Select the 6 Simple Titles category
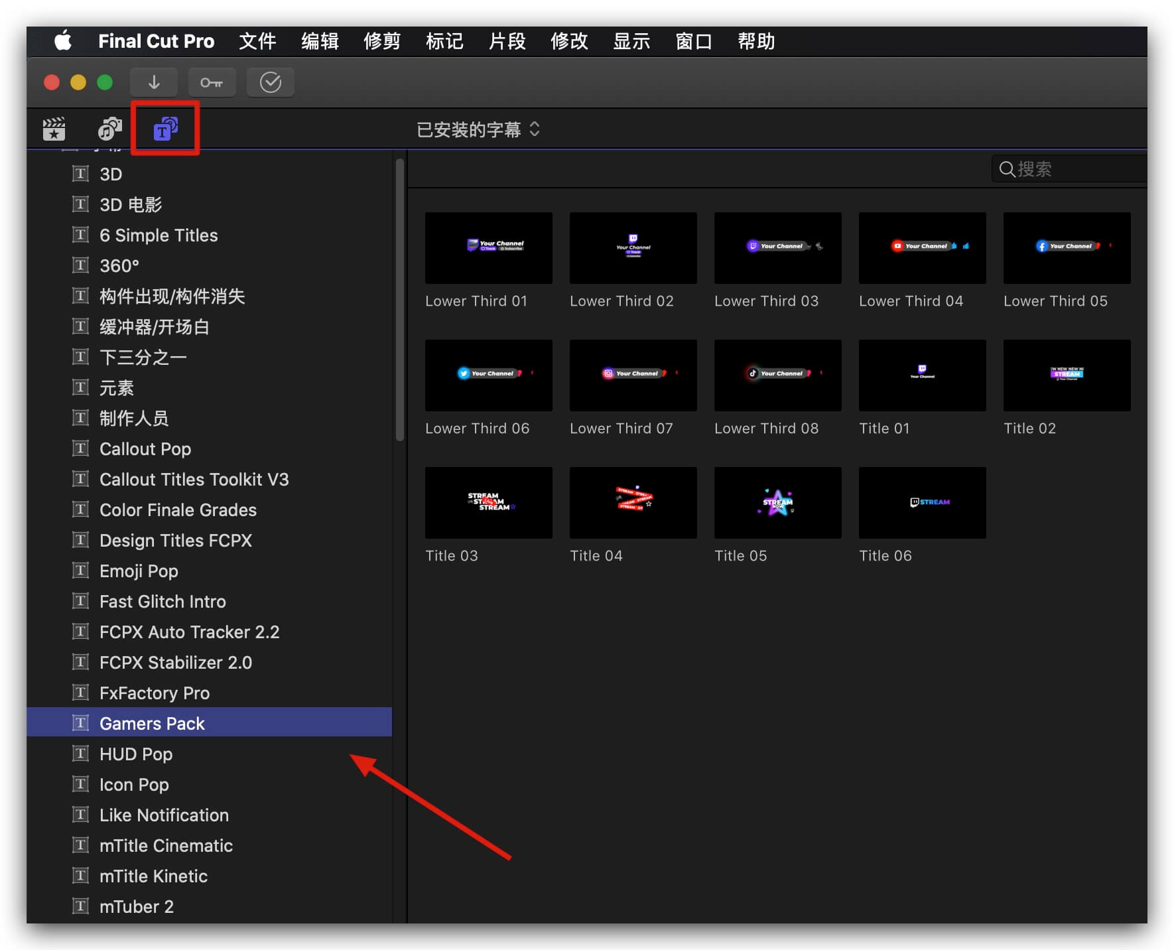The height and width of the screenshot is (950, 1174). click(209, 235)
